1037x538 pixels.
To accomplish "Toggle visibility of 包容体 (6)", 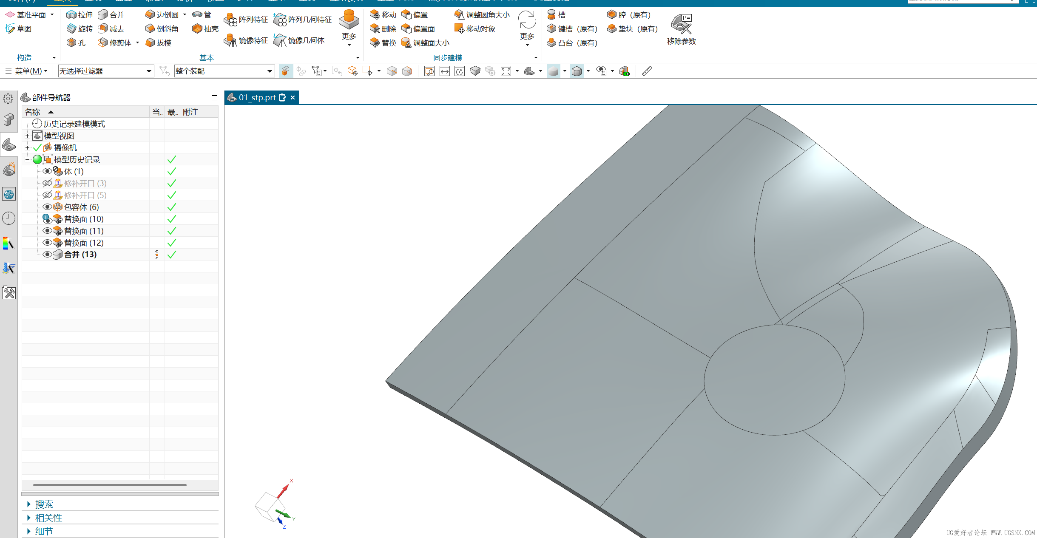I will click(47, 207).
